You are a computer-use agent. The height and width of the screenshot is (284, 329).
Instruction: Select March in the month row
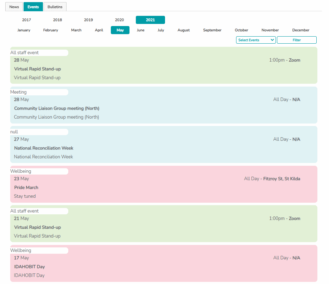click(76, 30)
